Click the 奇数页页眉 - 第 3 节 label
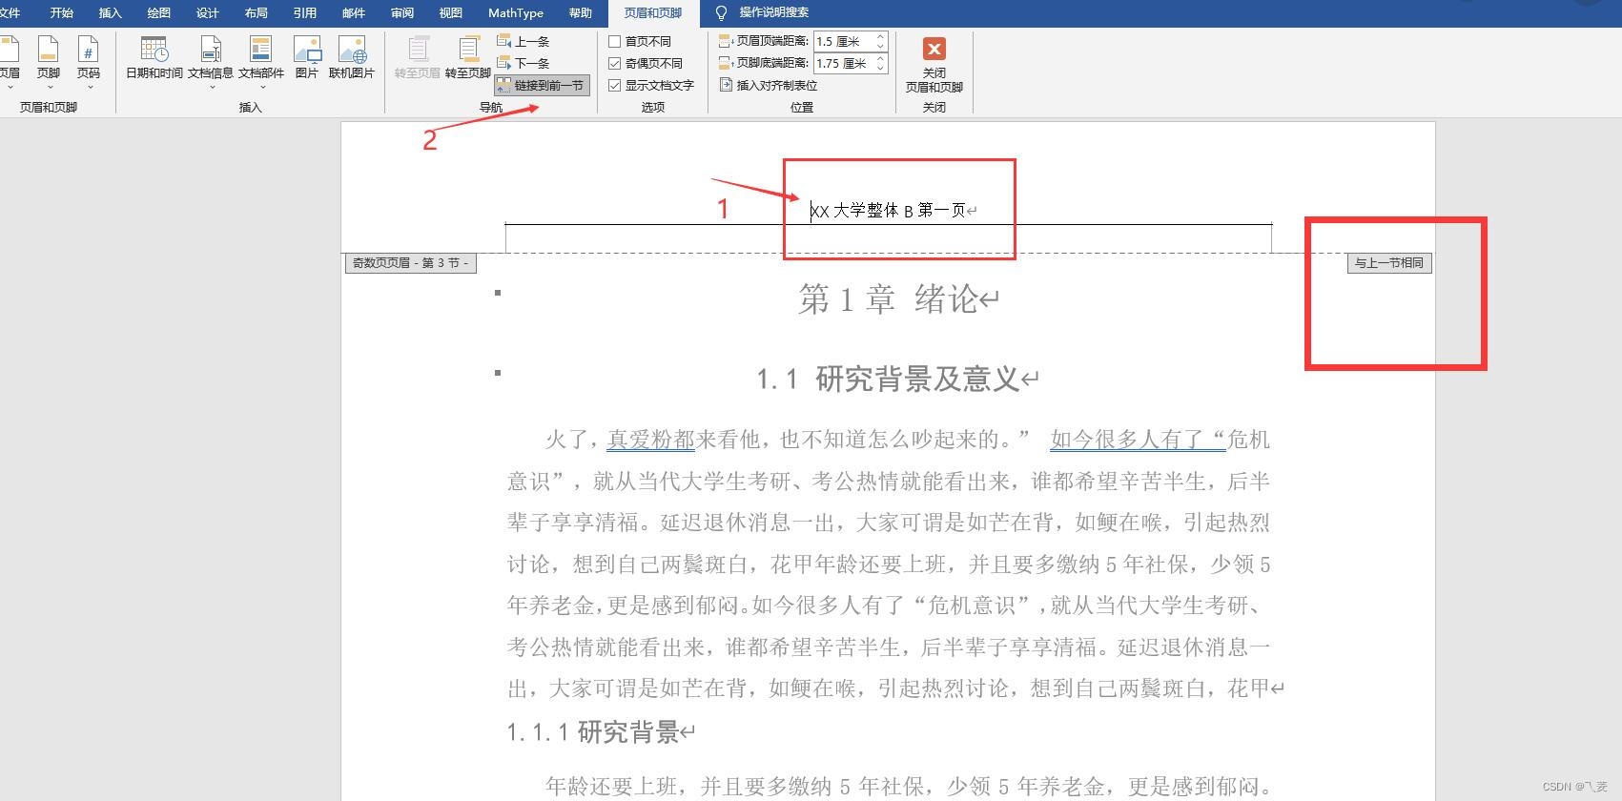This screenshot has width=1622, height=801. pos(410,263)
